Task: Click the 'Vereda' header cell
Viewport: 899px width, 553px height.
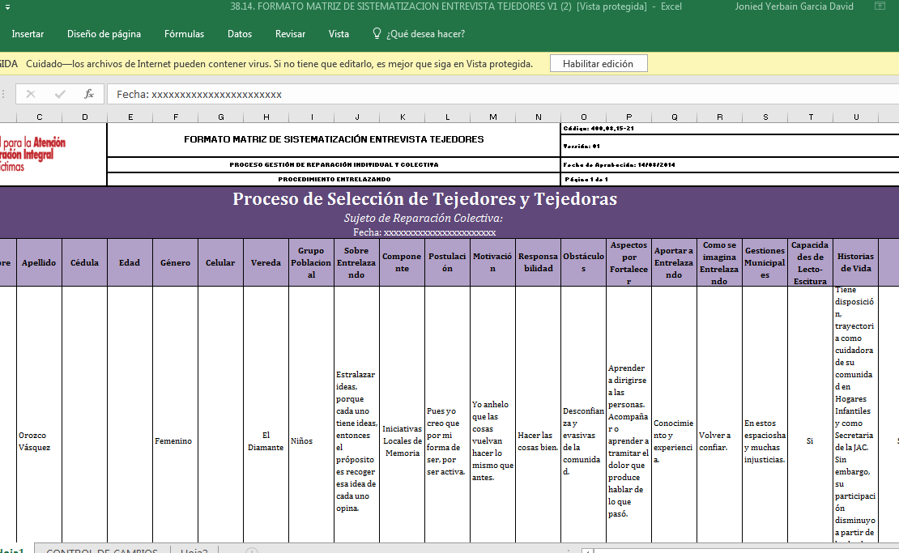Action: coord(266,262)
